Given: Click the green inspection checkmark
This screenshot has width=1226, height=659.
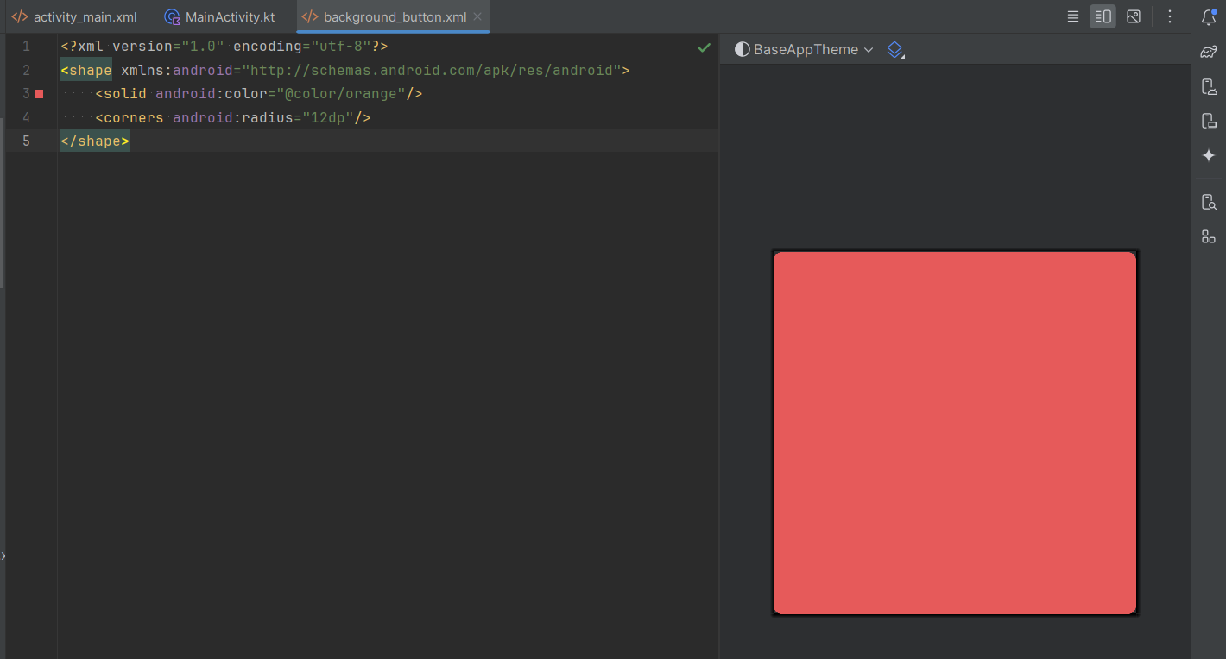Looking at the screenshot, I should click(704, 47).
